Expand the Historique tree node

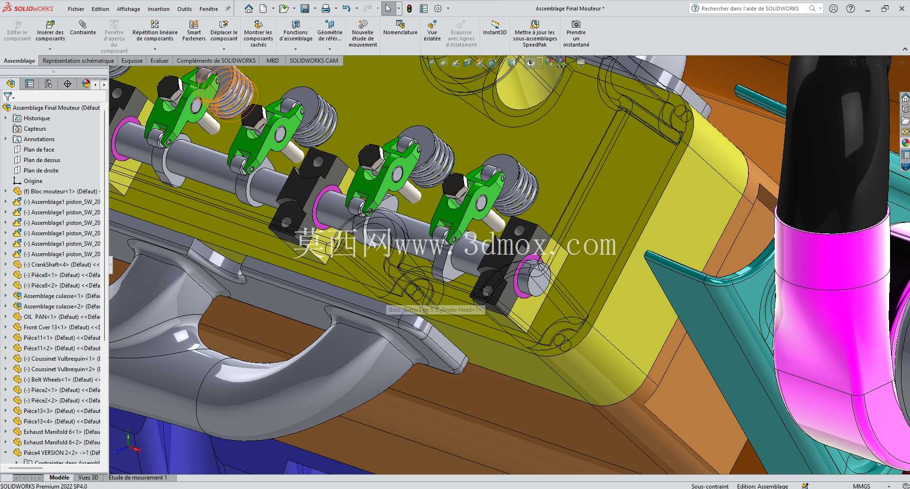[x=6, y=118]
